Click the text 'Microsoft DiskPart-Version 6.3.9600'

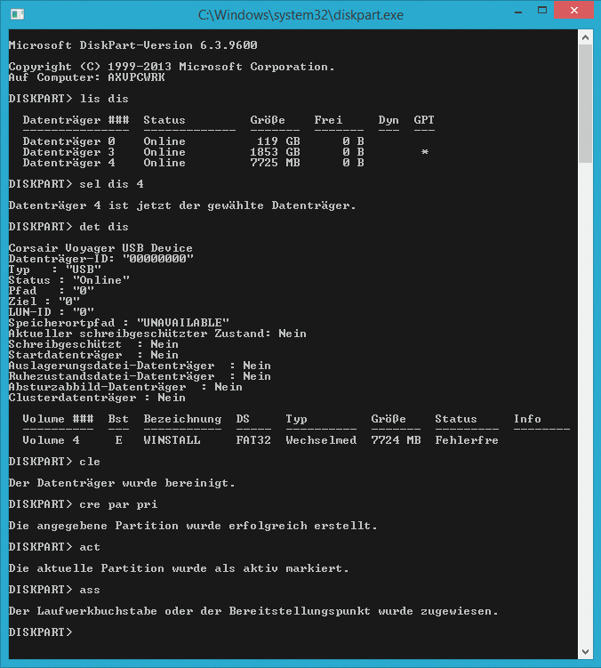point(132,45)
